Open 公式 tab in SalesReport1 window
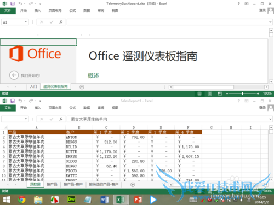 [x=72, y=108]
